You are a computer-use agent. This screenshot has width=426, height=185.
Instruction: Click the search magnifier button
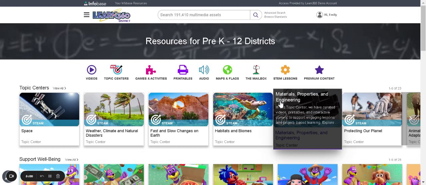(256, 15)
